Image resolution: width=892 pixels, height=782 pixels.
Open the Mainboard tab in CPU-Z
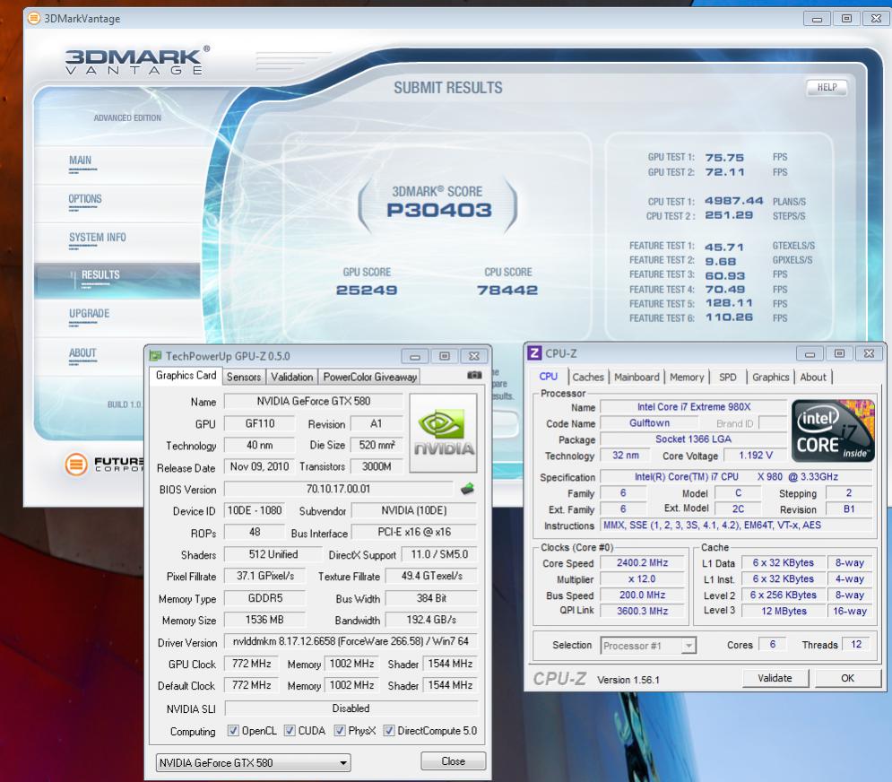point(637,377)
